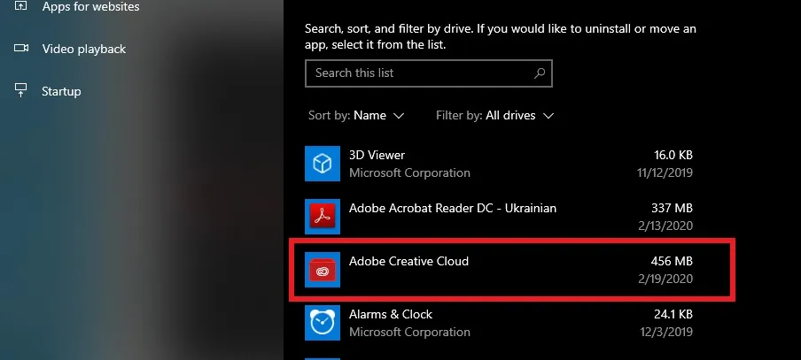
Task: Open the Filter by All drives dropdown
Action: (x=494, y=116)
